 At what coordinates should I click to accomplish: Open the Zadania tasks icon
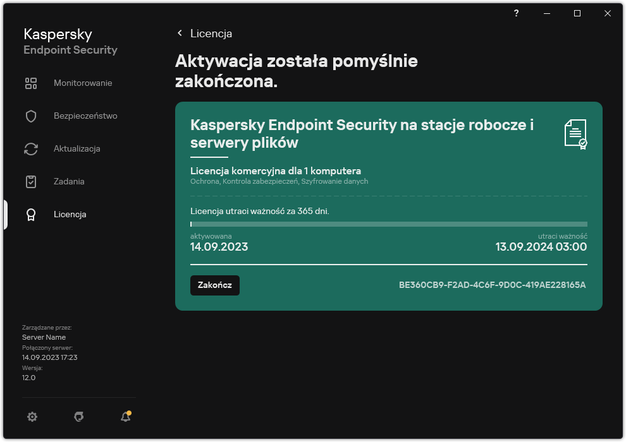click(31, 181)
